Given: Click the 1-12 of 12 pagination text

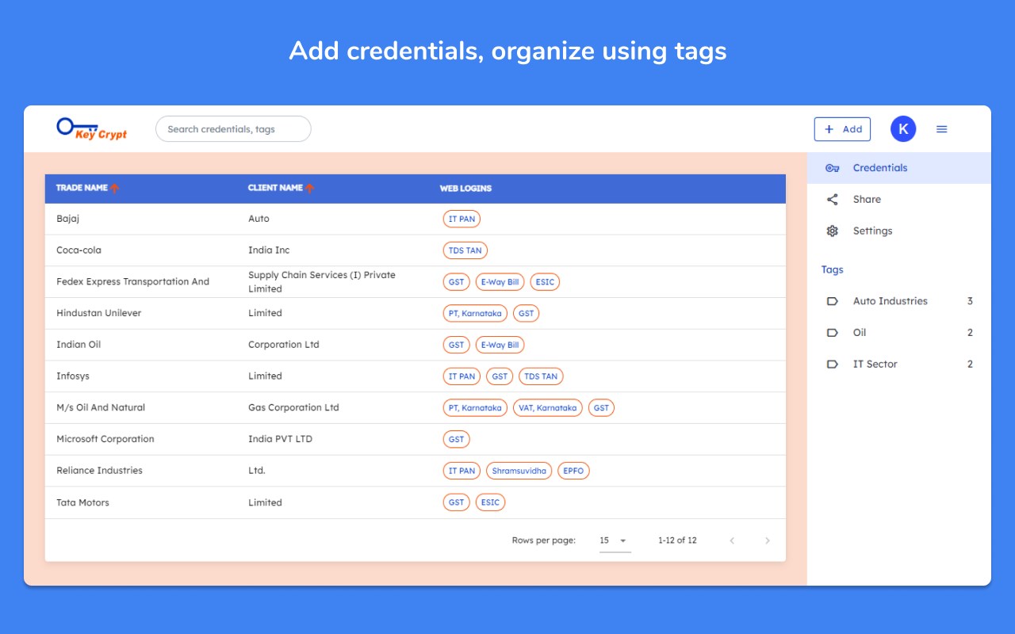Looking at the screenshot, I should click(677, 540).
